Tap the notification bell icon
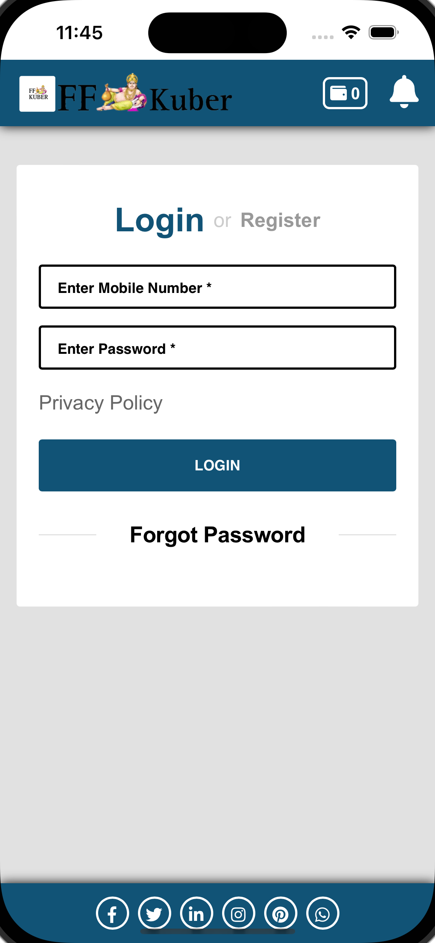This screenshot has height=943, width=435. [404, 91]
